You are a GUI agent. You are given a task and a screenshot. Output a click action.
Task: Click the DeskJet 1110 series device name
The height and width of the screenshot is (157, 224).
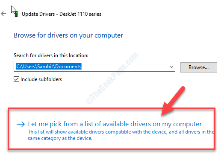pos(80,14)
